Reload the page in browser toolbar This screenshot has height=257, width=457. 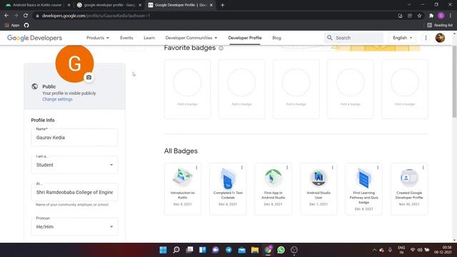pos(26,16)
